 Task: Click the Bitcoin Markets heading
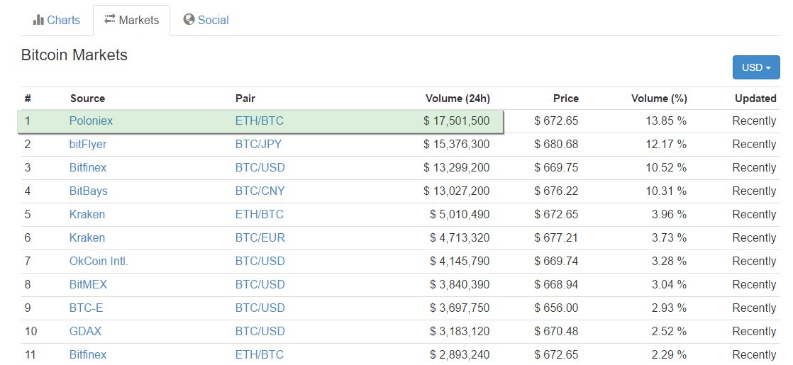click(74, 55)
